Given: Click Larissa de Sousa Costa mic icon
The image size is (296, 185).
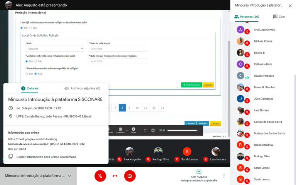Looking at the screenshot, I should 247,124.
